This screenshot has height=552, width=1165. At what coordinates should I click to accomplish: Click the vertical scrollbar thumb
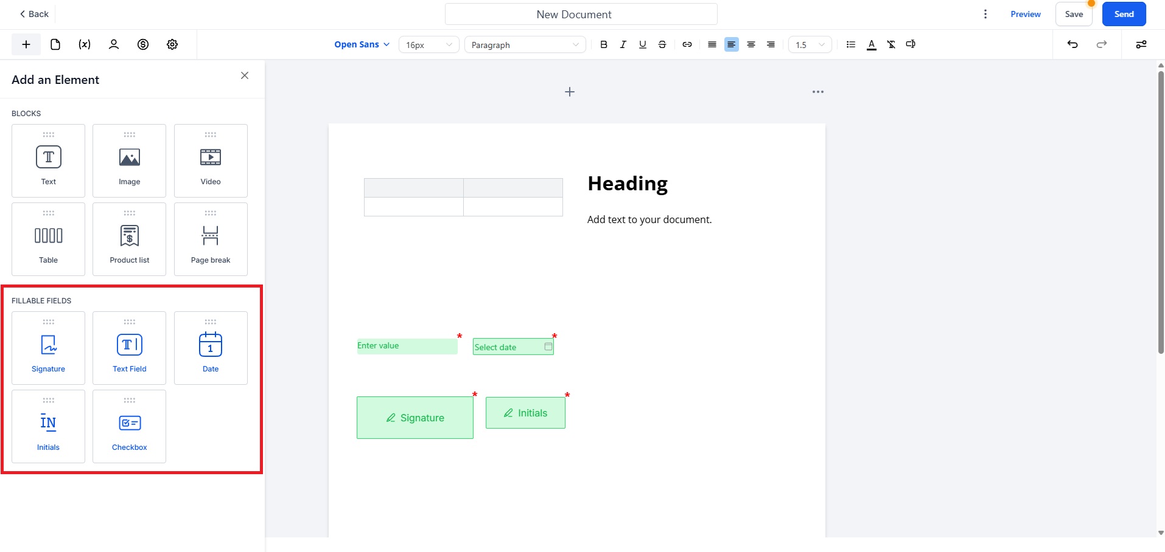click(1161, 212)
